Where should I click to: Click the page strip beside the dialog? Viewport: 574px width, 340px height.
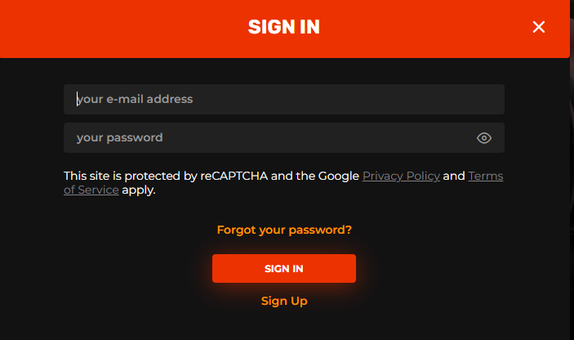pyautogui.click(x=572, y=170)
